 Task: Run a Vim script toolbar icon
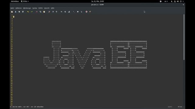pyautogui.click(x=69, y=12)
